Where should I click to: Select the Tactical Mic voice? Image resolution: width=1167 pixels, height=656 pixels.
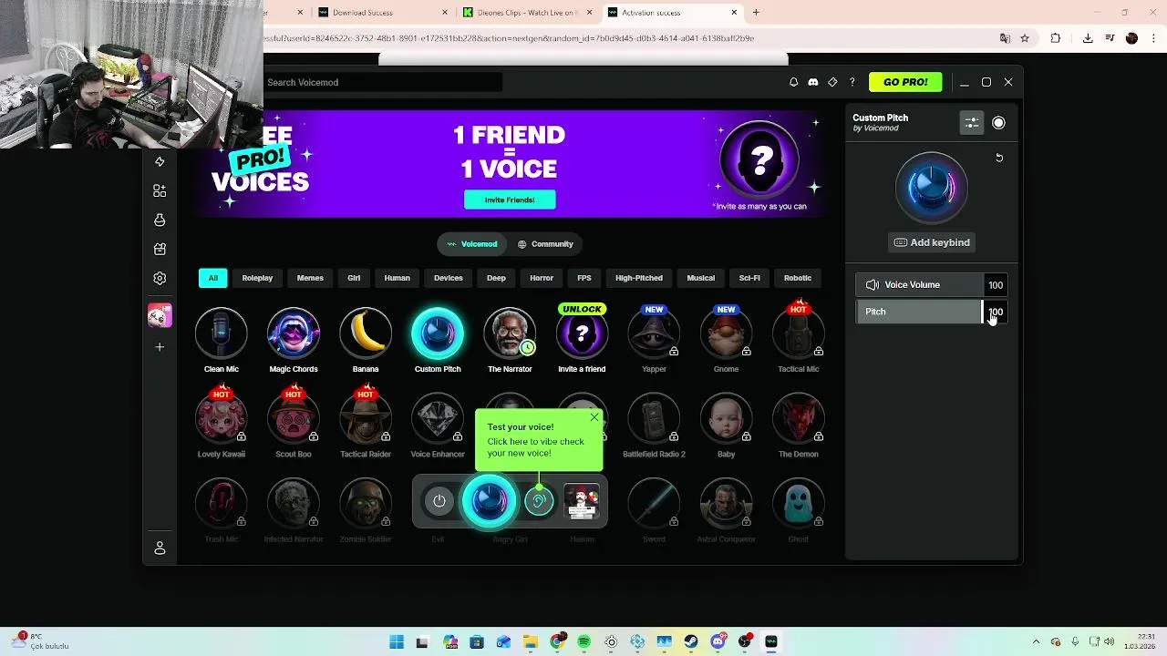tap(799, 333)
